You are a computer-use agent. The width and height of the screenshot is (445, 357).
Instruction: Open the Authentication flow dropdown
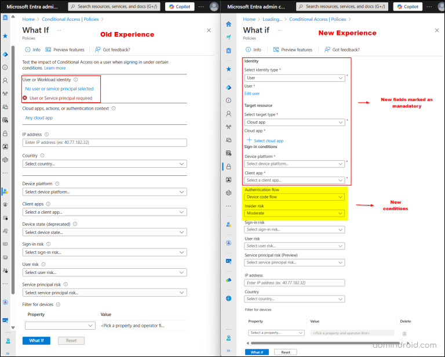tap(294, 197)
